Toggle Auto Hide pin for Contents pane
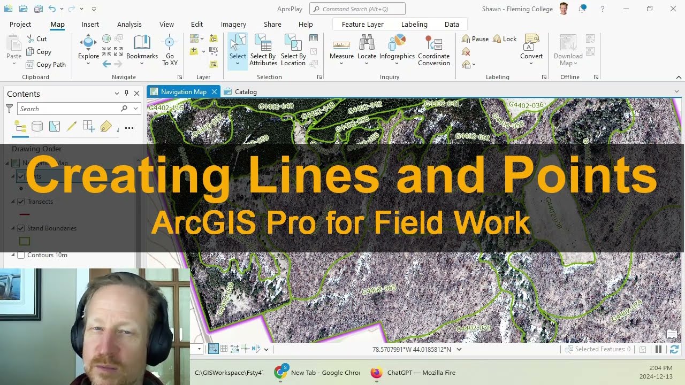 click(126, 93)
